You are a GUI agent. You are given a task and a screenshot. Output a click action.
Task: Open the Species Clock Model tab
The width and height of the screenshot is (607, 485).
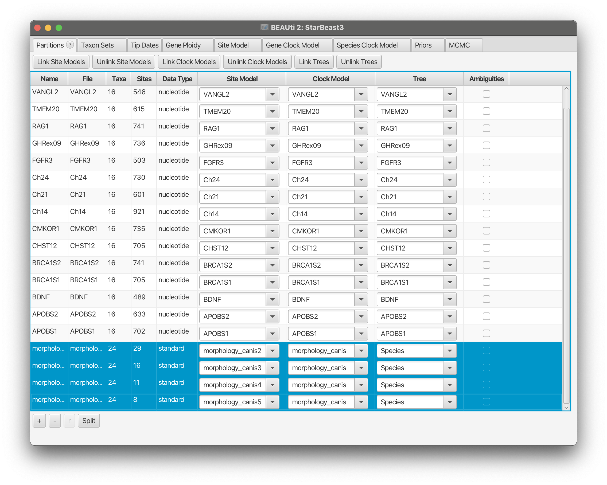point(367,45)
